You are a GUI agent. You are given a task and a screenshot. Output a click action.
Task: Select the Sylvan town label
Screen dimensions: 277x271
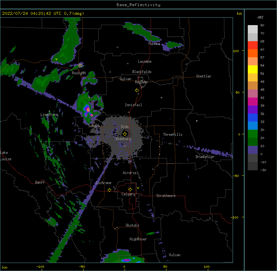tap(125, 79)
